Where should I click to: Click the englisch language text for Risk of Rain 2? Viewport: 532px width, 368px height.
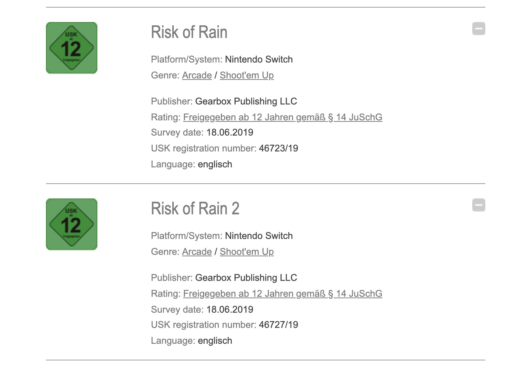(x=215, y=341)
